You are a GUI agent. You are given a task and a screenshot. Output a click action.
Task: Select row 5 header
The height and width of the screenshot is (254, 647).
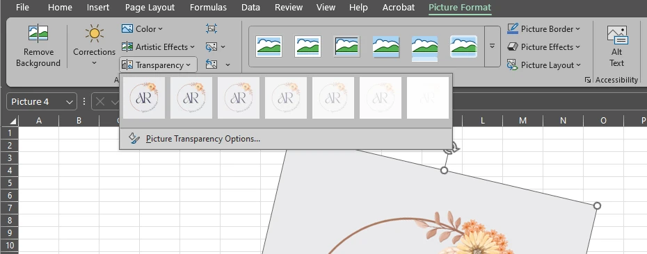point(10,183)
